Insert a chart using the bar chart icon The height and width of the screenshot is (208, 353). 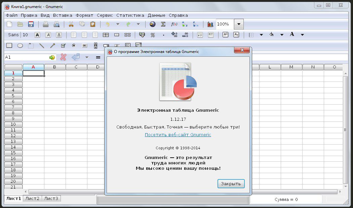click(210, 24)
